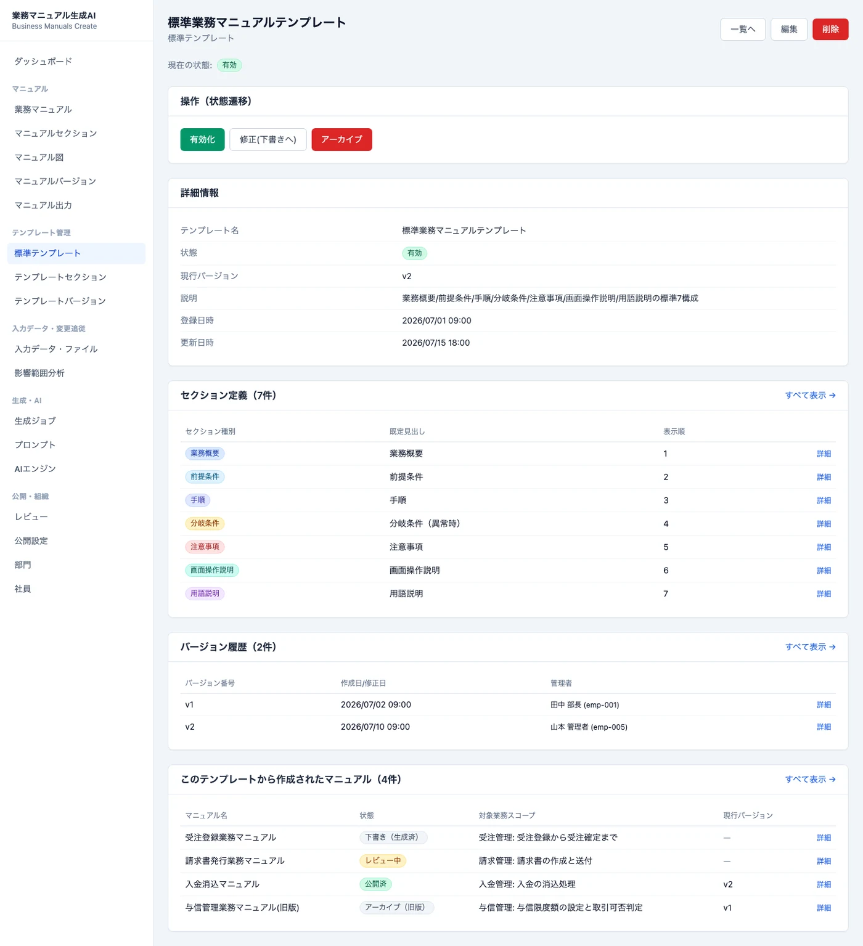Click すべて表示 in セクション定義 panel

point(810,396)
